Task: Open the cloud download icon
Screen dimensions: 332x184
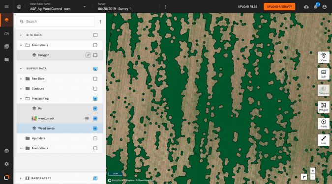Action: (306, 7)
